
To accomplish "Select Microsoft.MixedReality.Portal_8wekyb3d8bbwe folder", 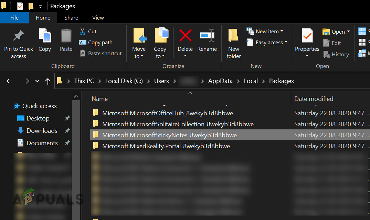I will pyautogui.click(x=166, y=146).
